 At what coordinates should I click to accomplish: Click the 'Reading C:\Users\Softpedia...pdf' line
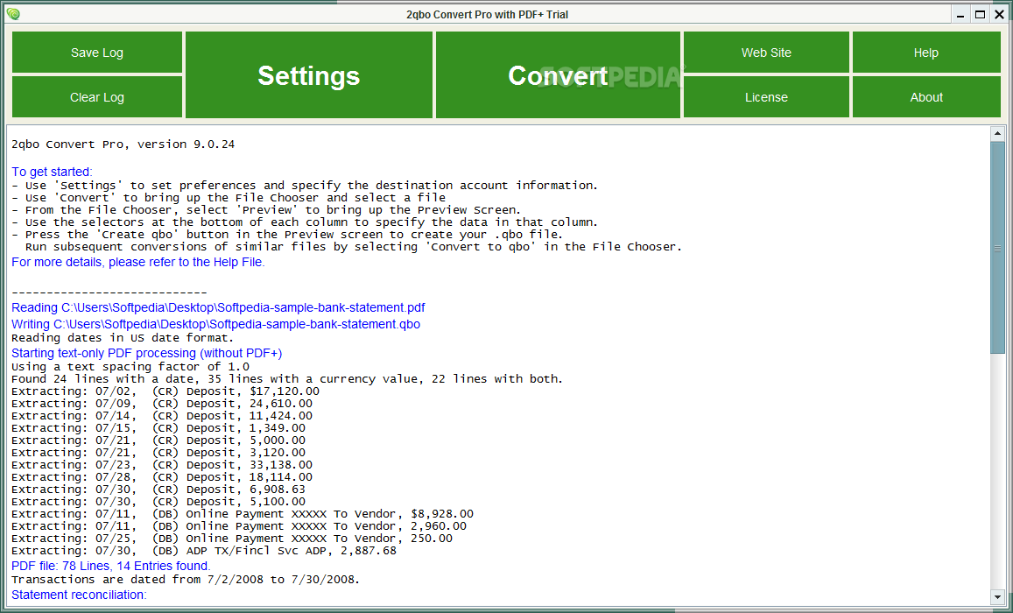(218, 307)
